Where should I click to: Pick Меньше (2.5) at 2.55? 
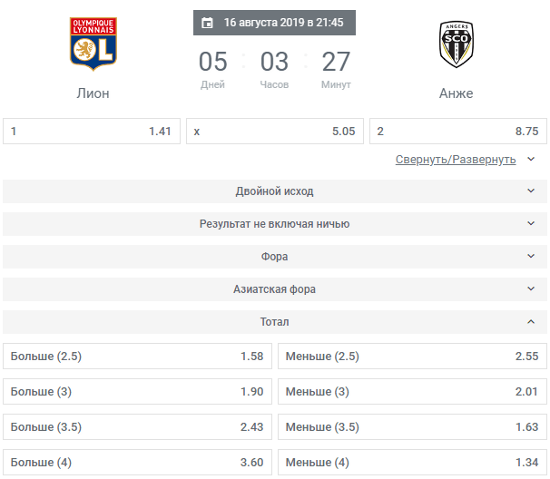click(x=412, y=357)
